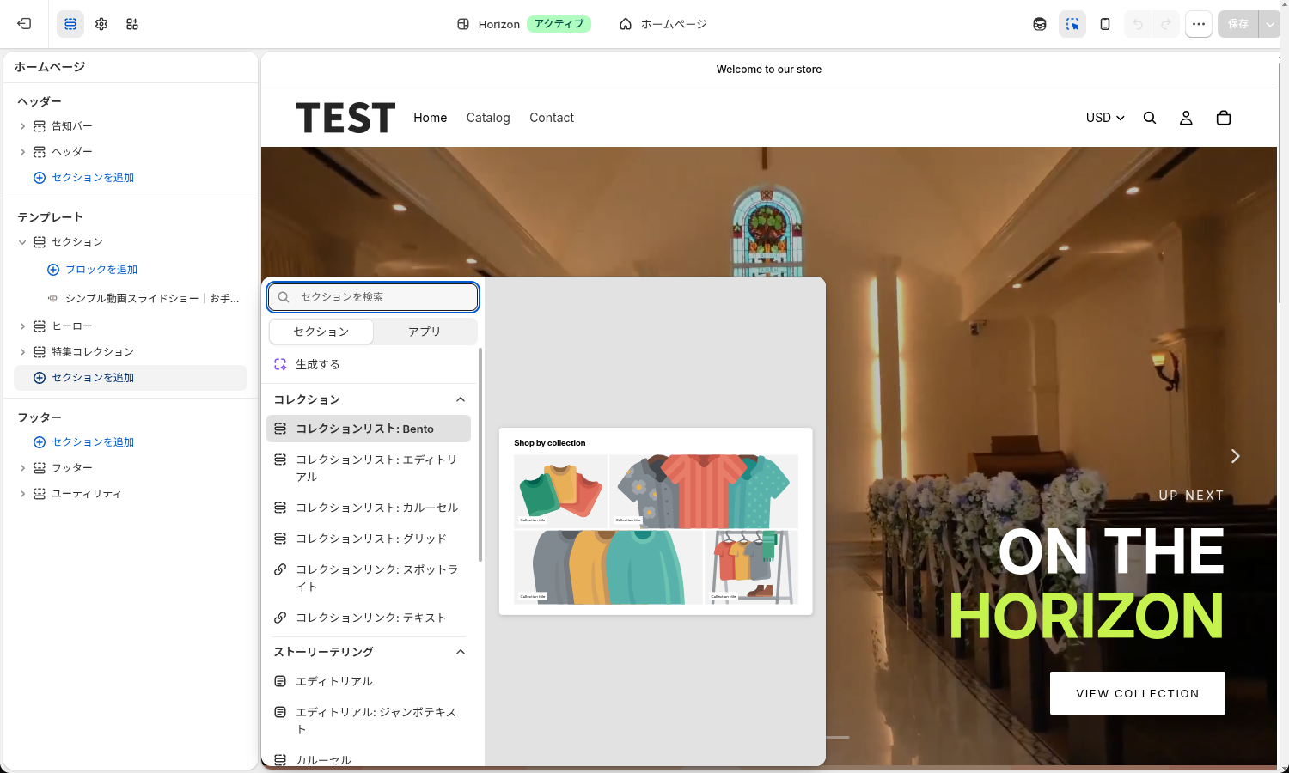The image size is (1289, 773).
Task: Click the VIEW COLLECTION button
Action: 1138,693
